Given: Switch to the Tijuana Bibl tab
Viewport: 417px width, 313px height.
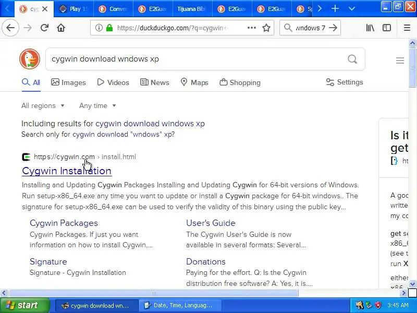Looking at the screenshot, I should tap(192, 9).
